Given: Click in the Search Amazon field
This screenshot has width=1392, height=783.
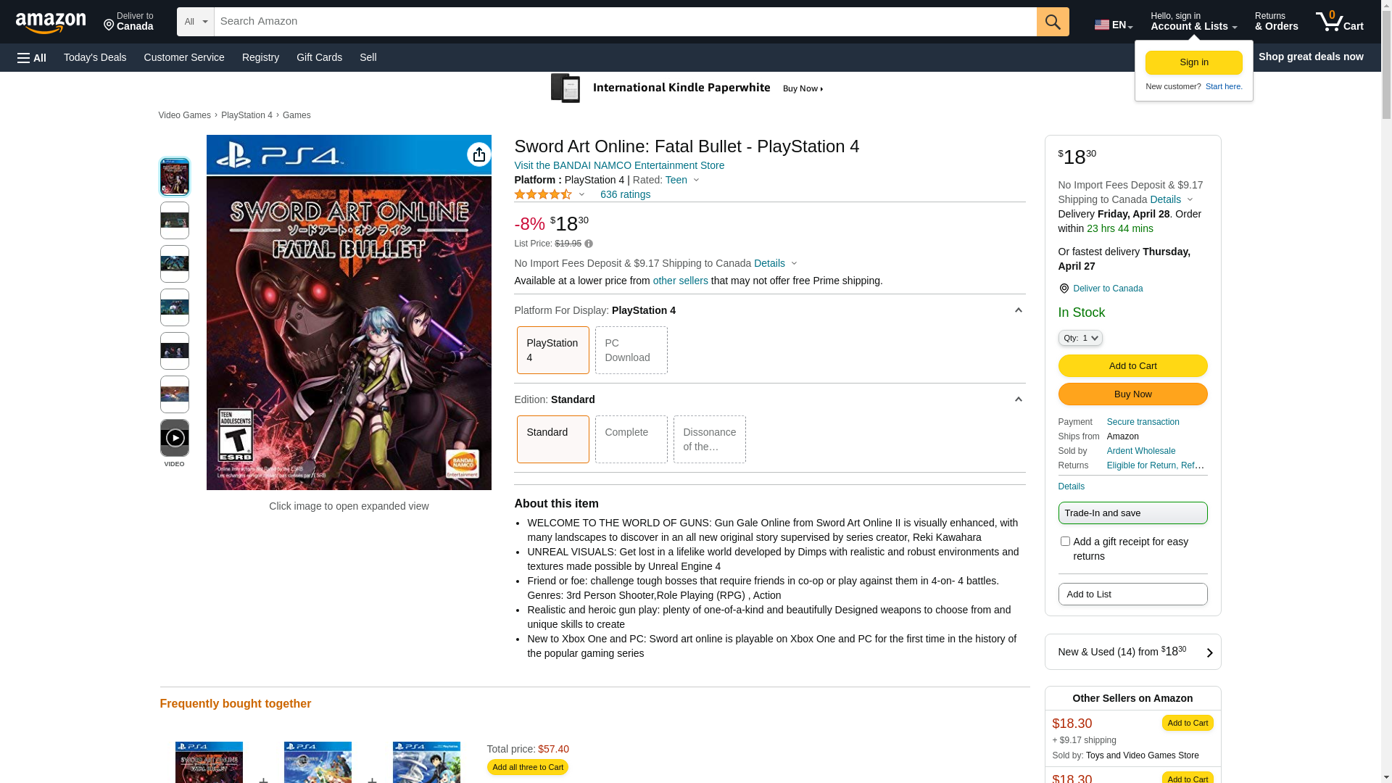Looking at the screenshot, I should pyautogui.click(x=625, y=22).
